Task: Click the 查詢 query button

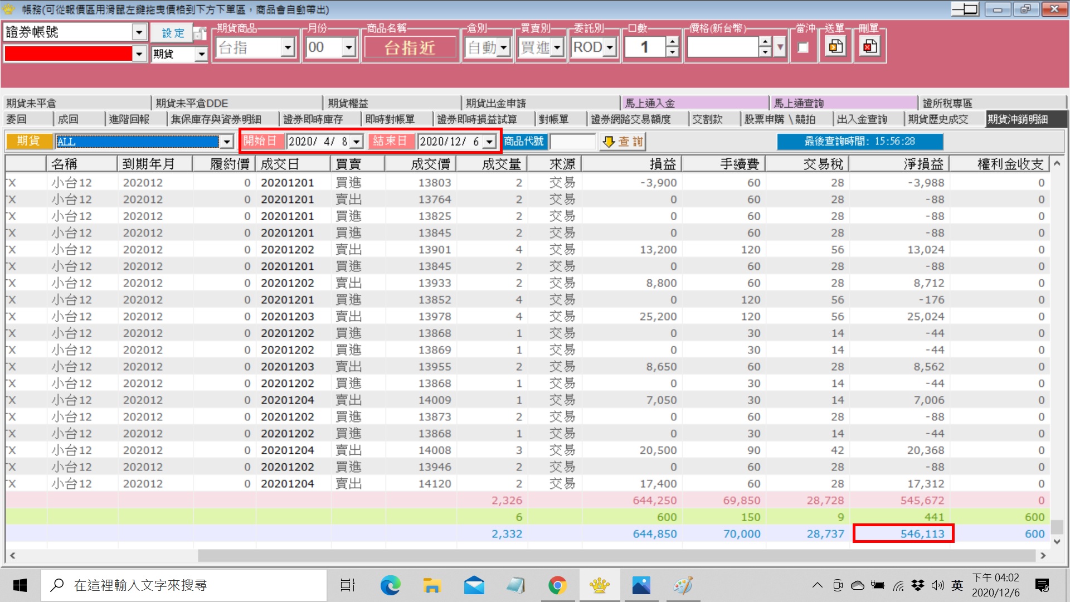Action: (x=624, y=142)
